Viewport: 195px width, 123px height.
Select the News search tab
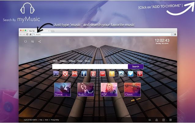click(x=80, y=61)
